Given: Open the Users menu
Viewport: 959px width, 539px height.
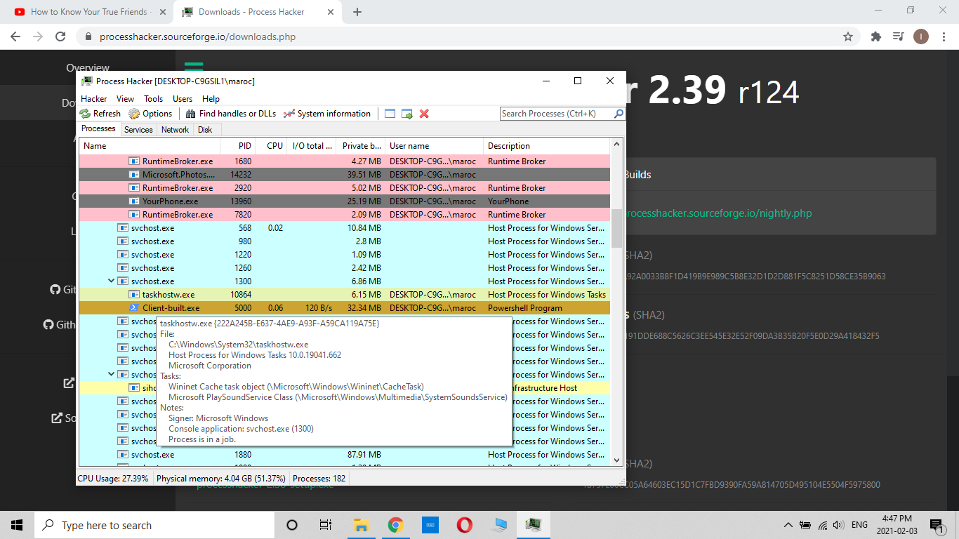Looking at the screenshot, I should 183,99.
